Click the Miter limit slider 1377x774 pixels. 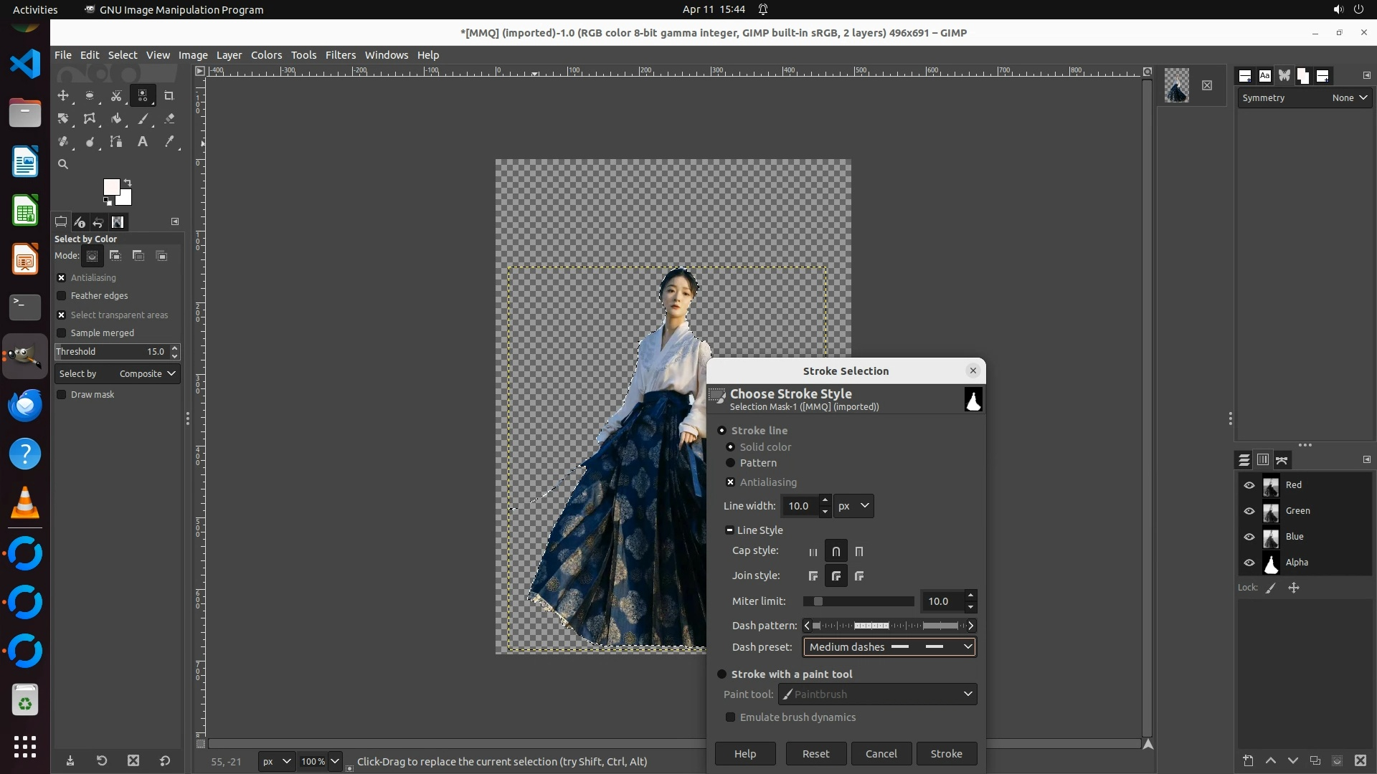(858, 601)
